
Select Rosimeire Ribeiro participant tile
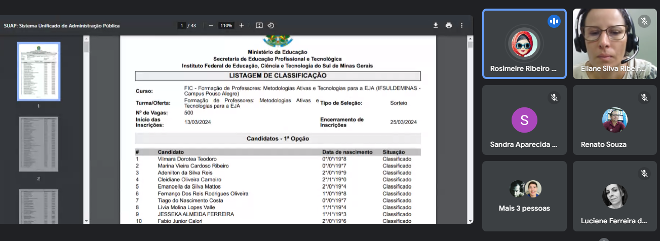[524, 44]
